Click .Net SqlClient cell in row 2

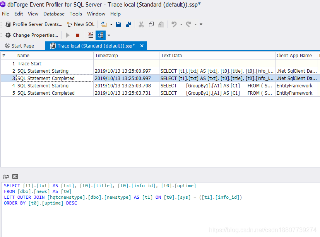pyautogui.click(x=296, y=71)
